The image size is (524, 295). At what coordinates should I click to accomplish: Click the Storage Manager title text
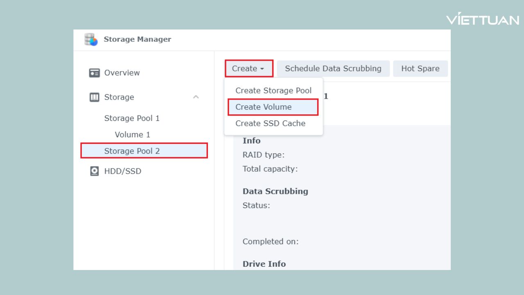point(137,39)
